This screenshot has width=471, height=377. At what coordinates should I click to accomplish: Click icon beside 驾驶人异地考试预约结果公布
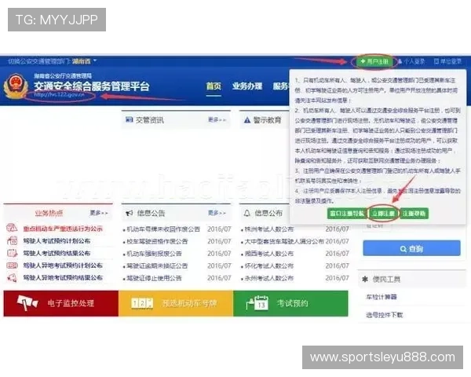click(12, 277)
